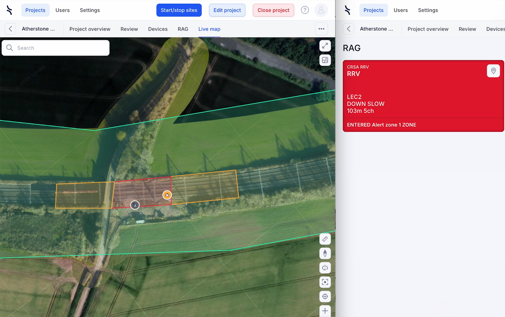Go back using the left chevron beside Atherstone
The width and height of the screenshot is (505, 317).
[10, 29]
